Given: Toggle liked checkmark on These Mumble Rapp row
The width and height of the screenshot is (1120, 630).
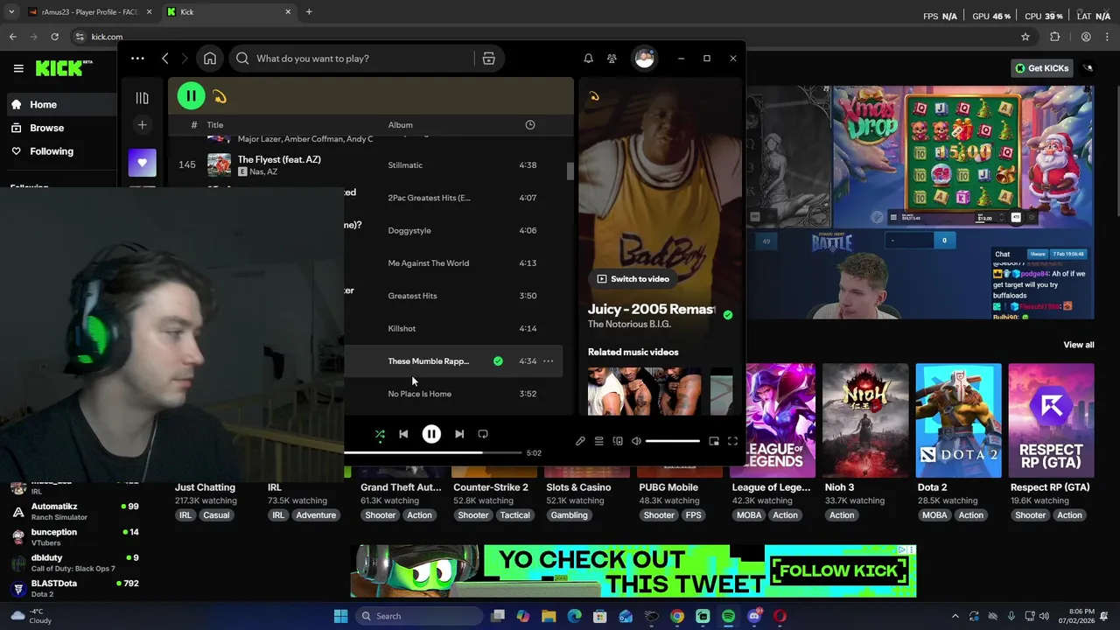Looking at the screenshot, I should [x=498, y=361].
